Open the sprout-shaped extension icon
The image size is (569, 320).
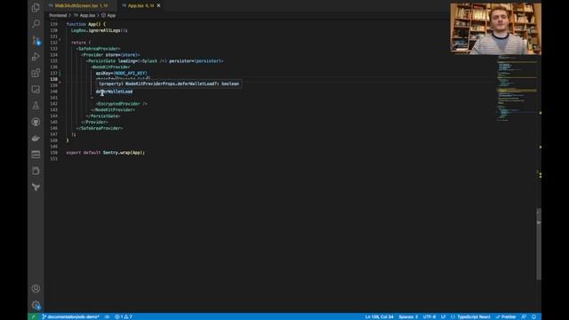click(x=36, y=188)
